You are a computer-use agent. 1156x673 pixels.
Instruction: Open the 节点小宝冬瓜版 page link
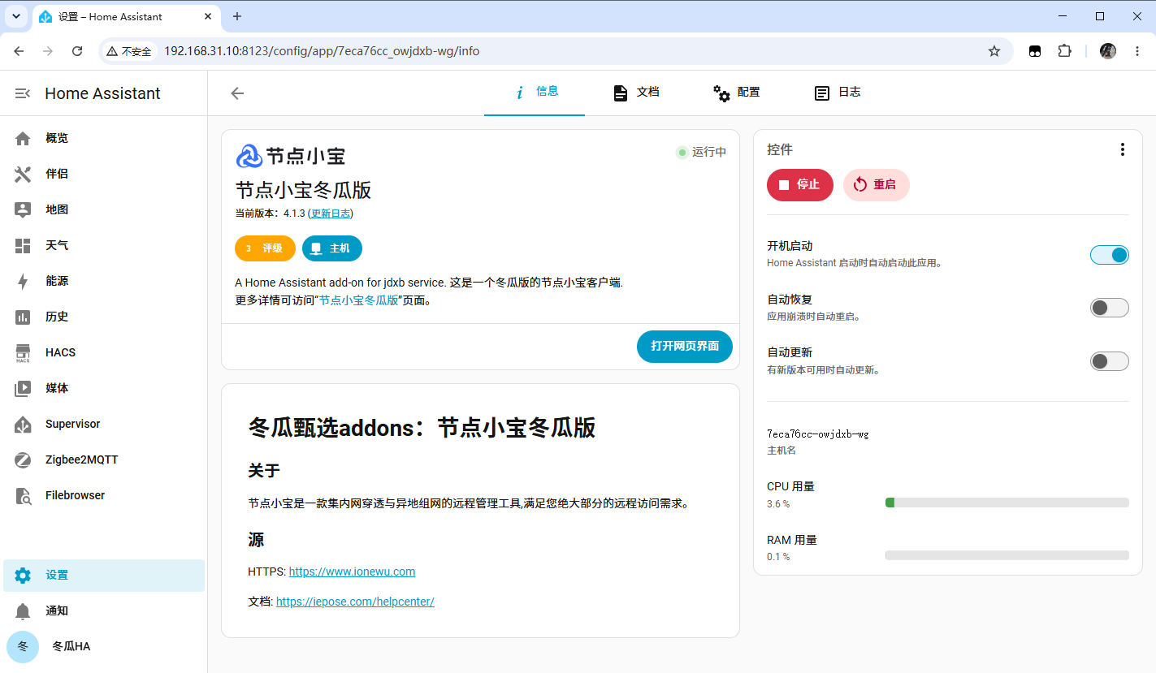click(359, 300)
